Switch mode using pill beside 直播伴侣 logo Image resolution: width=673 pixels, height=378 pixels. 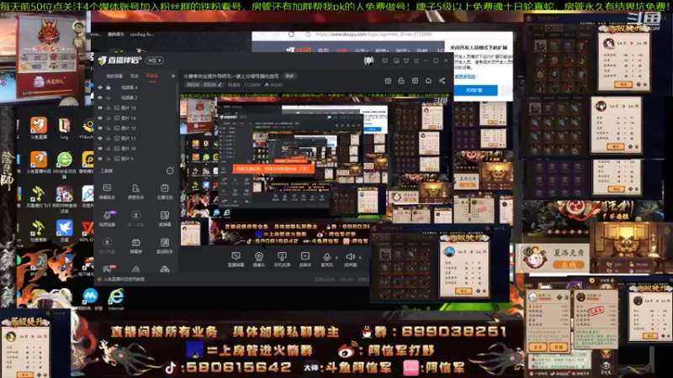155,60
